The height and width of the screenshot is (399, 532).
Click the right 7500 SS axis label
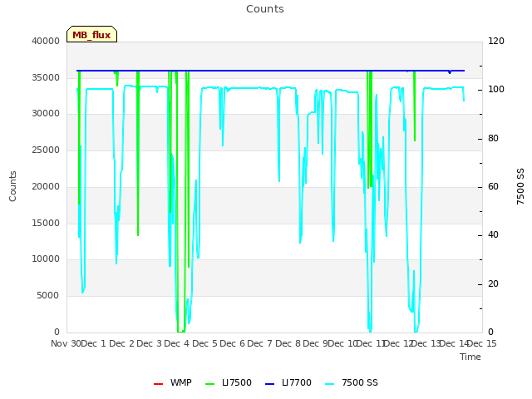(520, 186)
